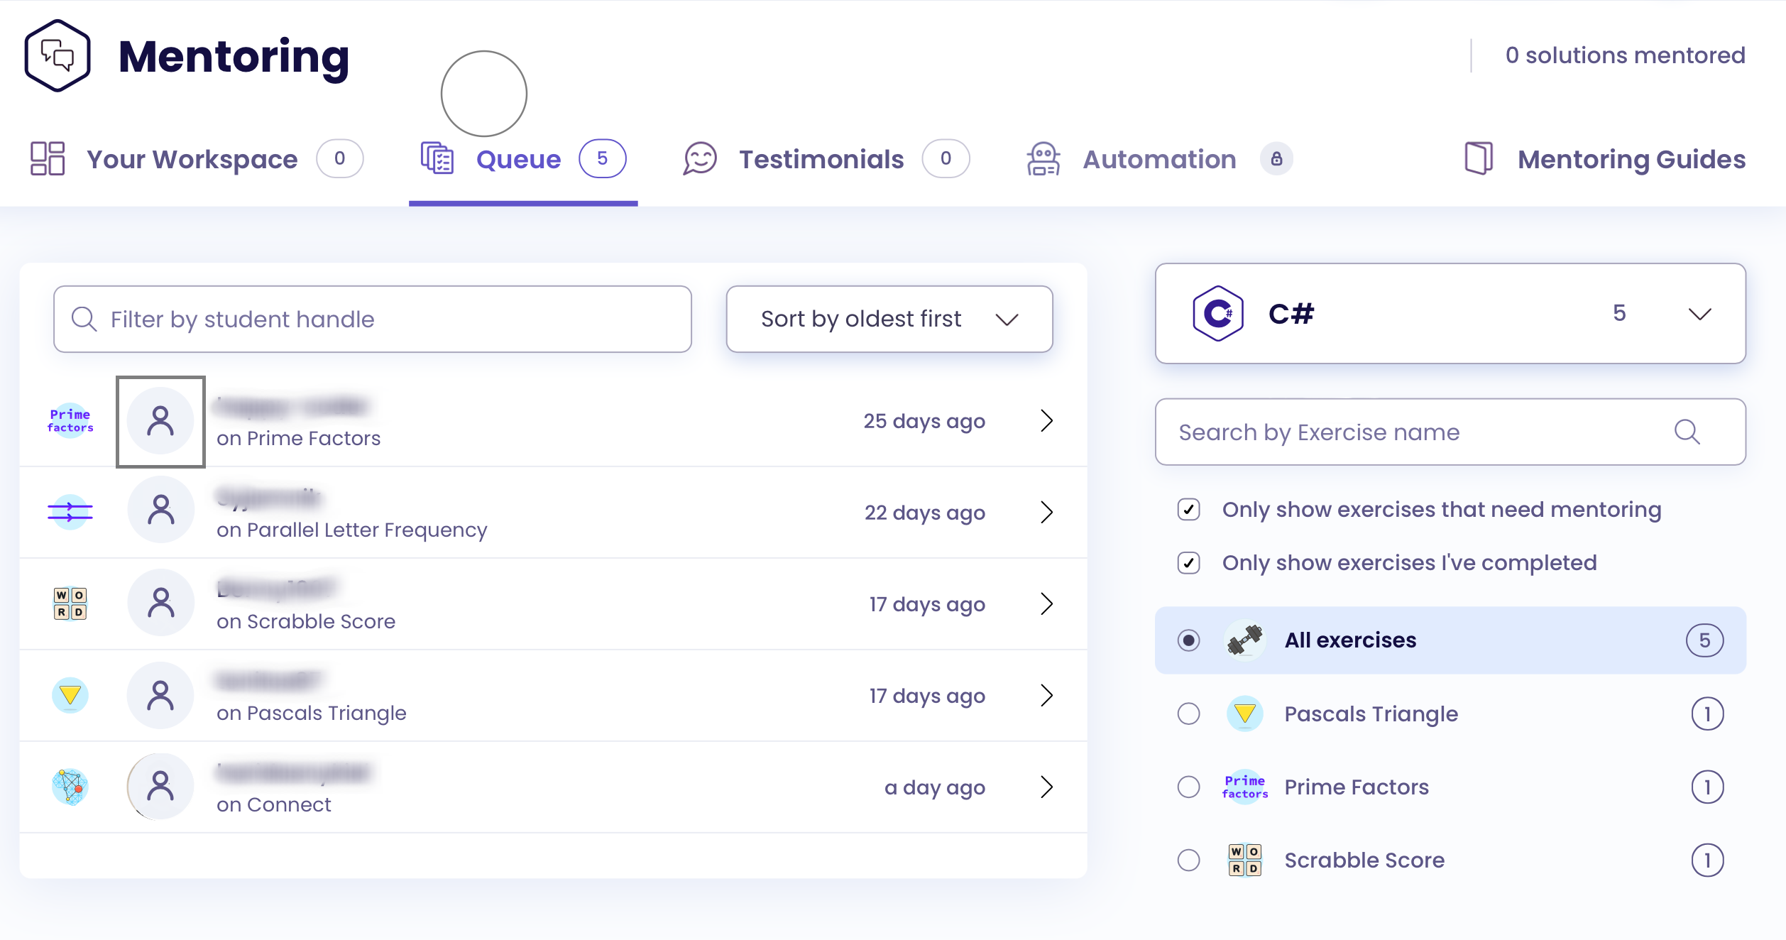1786x940 pixels.
Task: Uncheck Only show exercises that need mentoring
Action: 1189,510
